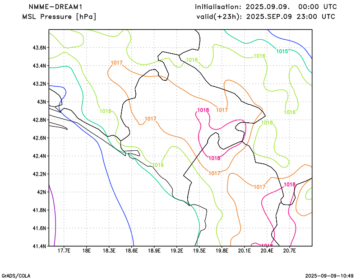
Task: Click the 42.2N latitude label
Action: pyautogui.click(x=39, y=174)
